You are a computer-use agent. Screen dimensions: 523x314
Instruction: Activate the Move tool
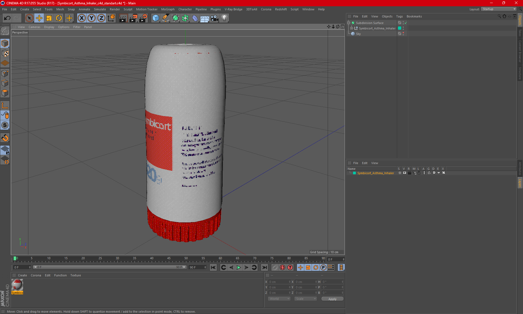click(39, 18)
